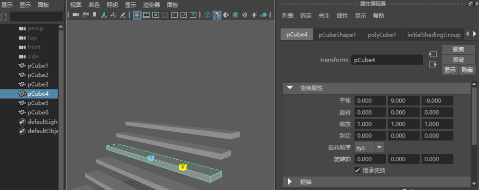Open the 渲染器 menu in viewport

151,5
